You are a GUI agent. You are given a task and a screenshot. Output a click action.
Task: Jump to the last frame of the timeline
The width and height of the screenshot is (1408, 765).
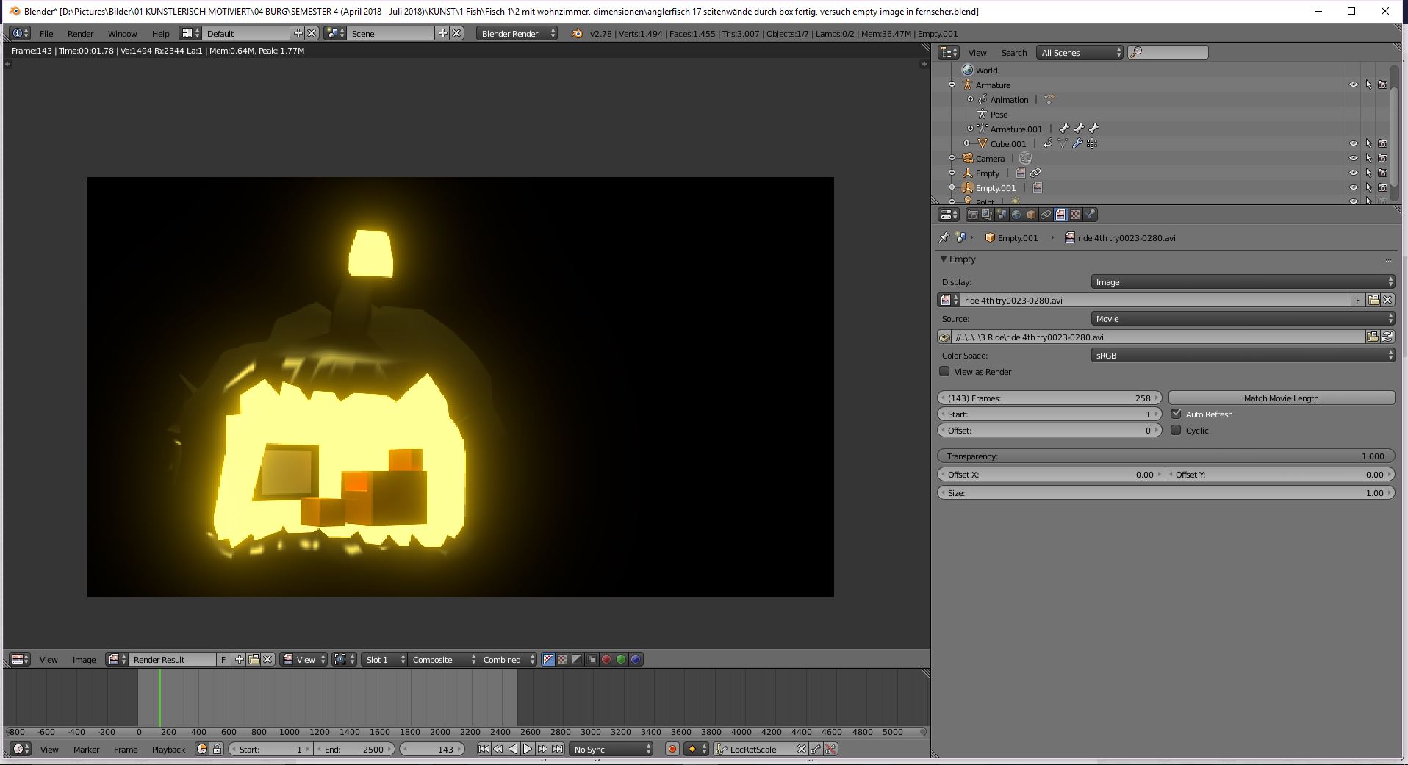[557, 749]
